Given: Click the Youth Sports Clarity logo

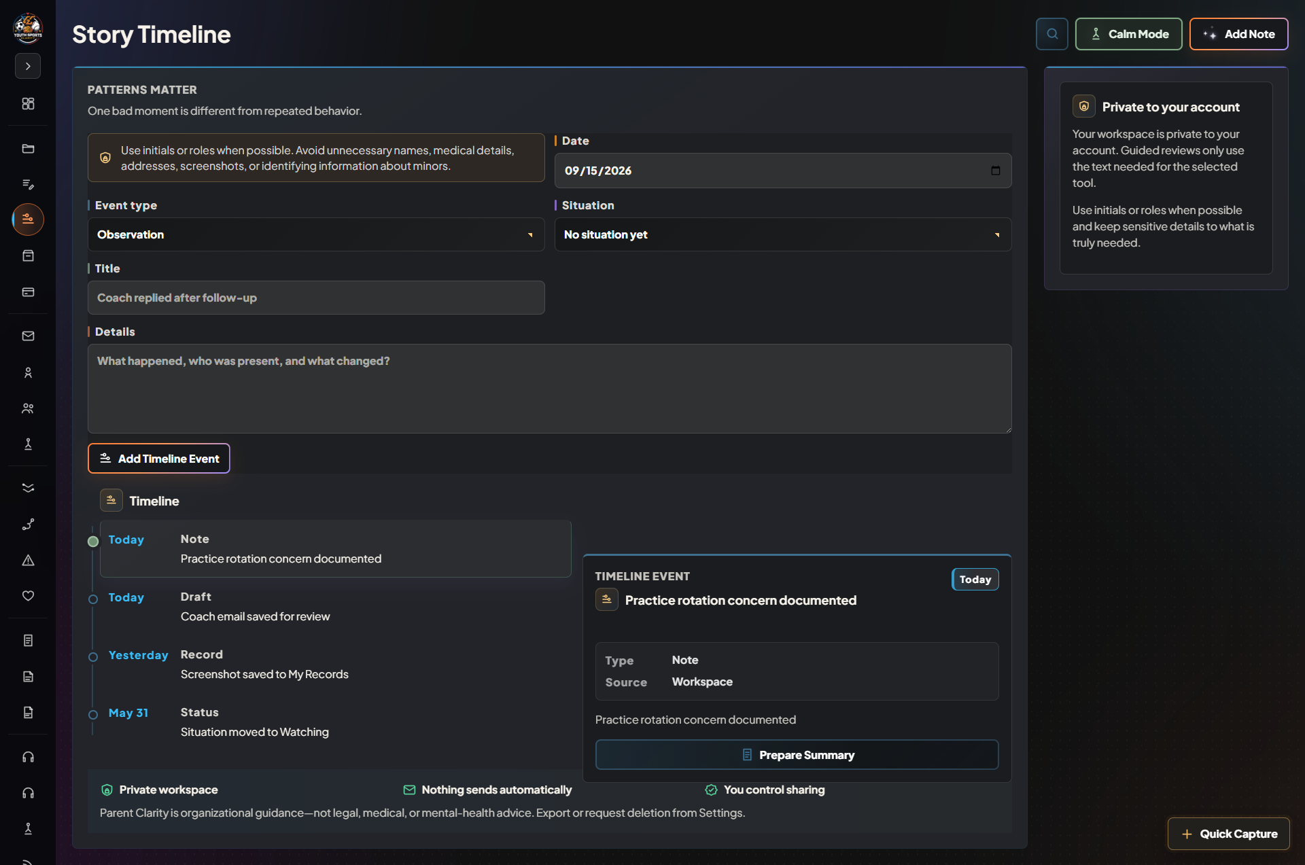Looking at the screenshot, I should tap(28, 28).
